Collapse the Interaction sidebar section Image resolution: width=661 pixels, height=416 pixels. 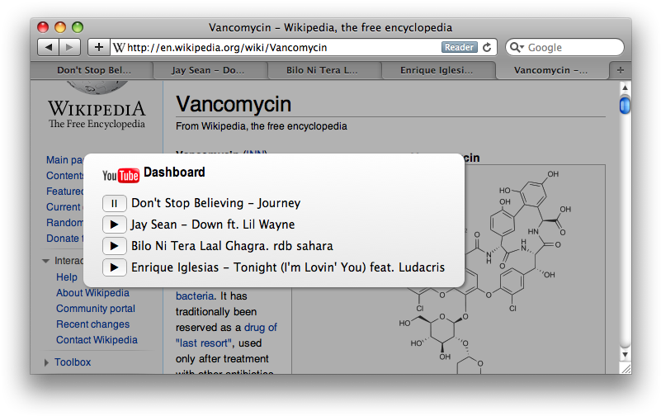click(x=45, y=262)
